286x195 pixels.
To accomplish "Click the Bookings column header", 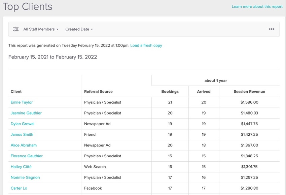I will pyautogui.click(x=170, y=92).
